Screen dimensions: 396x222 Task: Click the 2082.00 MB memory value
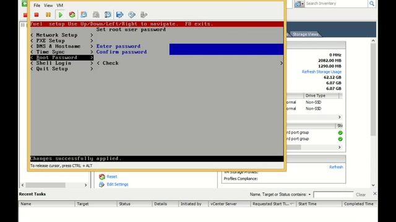coord(330,60)
